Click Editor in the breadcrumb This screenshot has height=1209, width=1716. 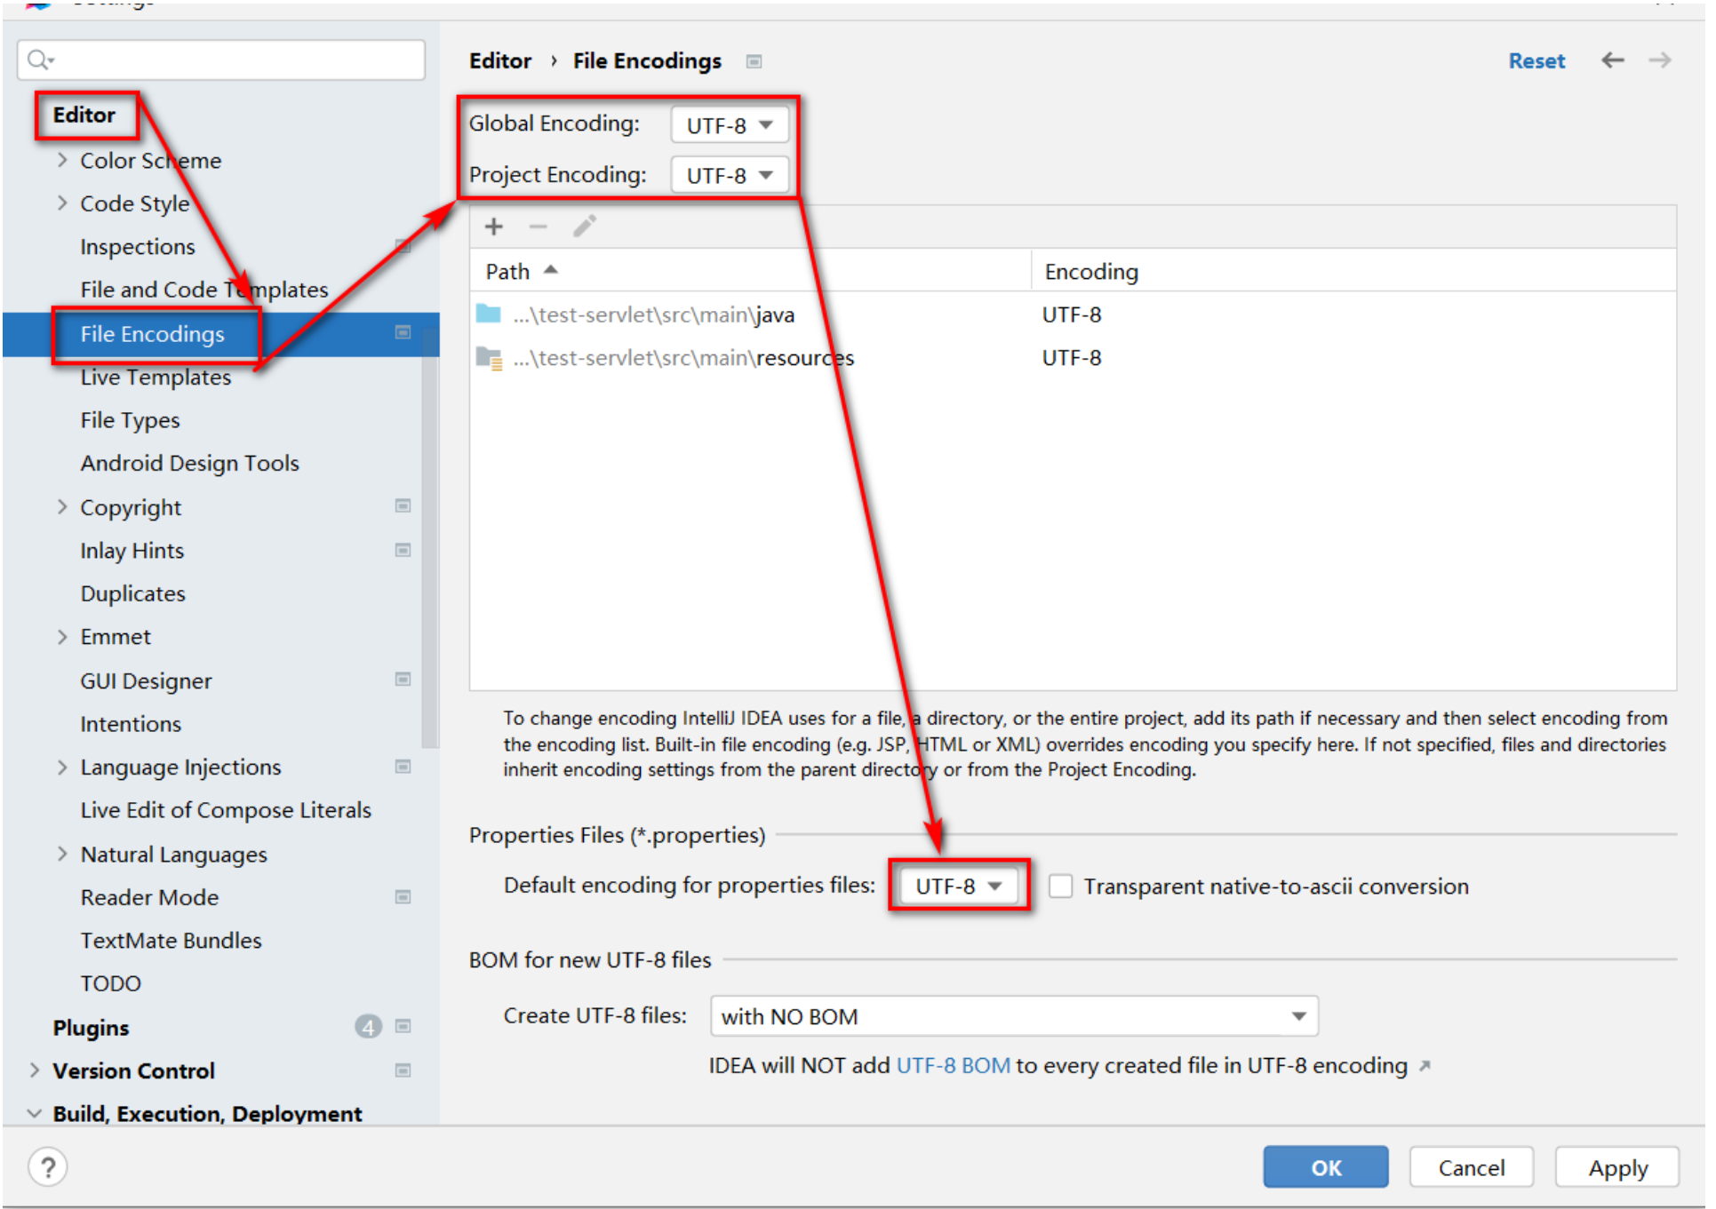tap(500, 60)
